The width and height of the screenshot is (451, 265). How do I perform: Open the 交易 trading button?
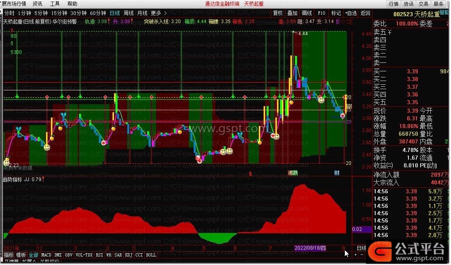pyautogui.click(x=423, y=4)
